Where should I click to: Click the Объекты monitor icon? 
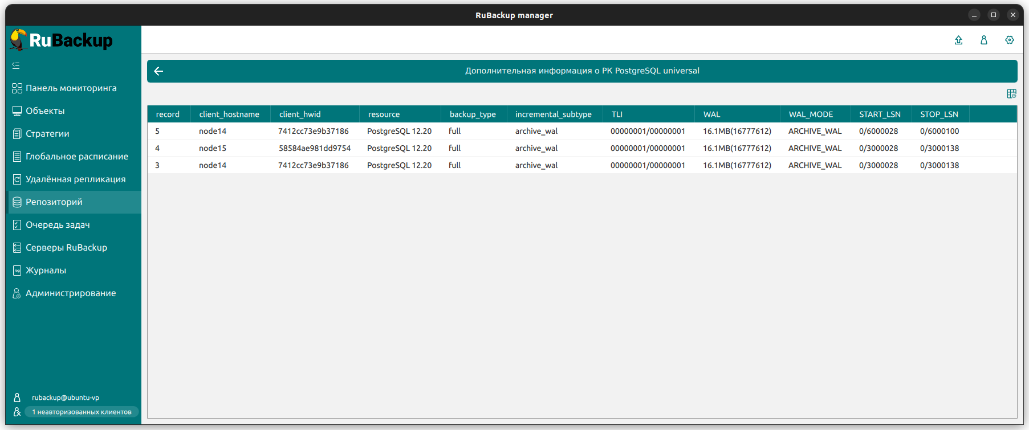pyautogui.click(x=17, y=111)
